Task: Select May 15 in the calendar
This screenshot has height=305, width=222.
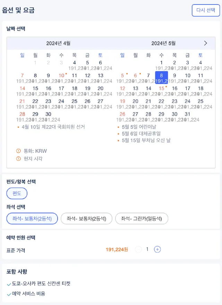Action: (162, 91)
